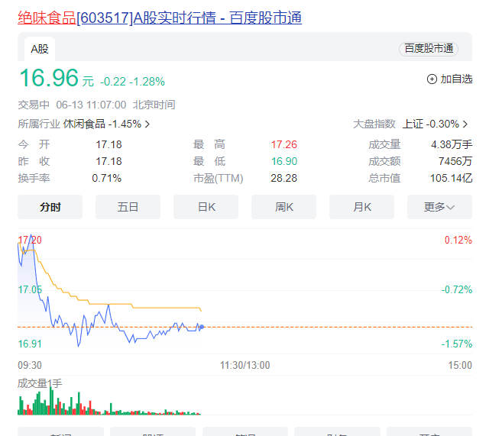Click the -0.72% axis label
Viewport: 502px width, 436px height.
[457, 290]
